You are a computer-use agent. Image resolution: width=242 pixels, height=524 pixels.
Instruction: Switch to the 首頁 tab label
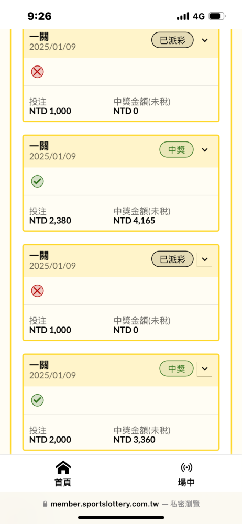coord(63,482)
